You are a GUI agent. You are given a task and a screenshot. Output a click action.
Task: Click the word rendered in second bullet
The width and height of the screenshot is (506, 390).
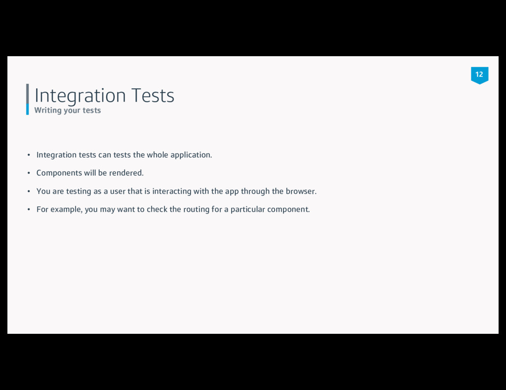(126, 173)
